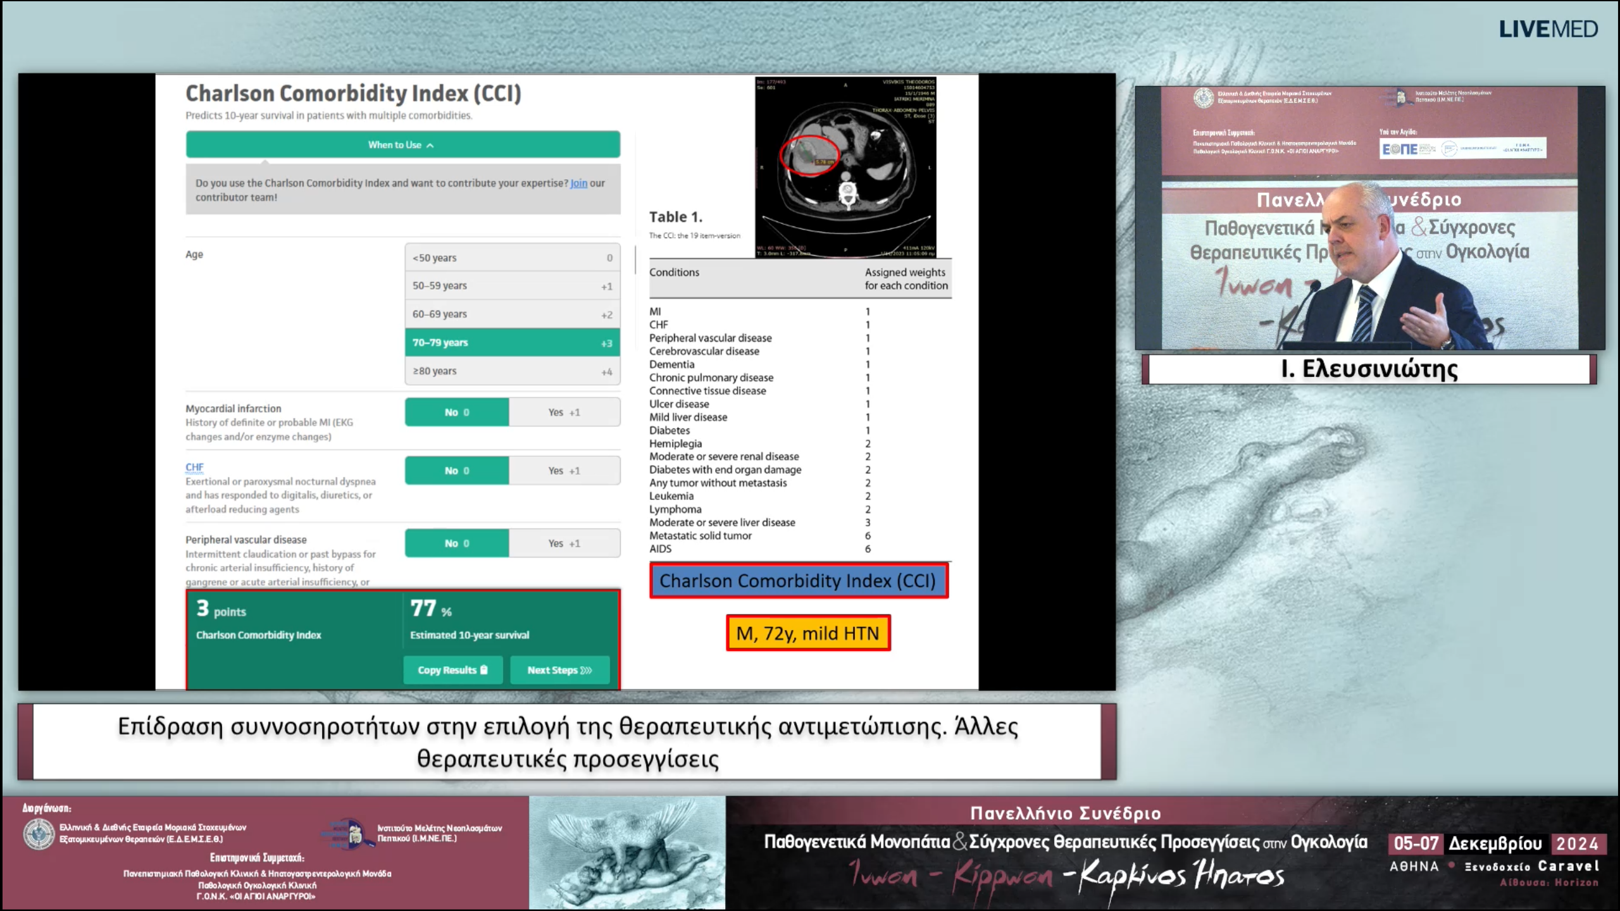Set CHF to No
1620x911 pixels.
(457, 471)
